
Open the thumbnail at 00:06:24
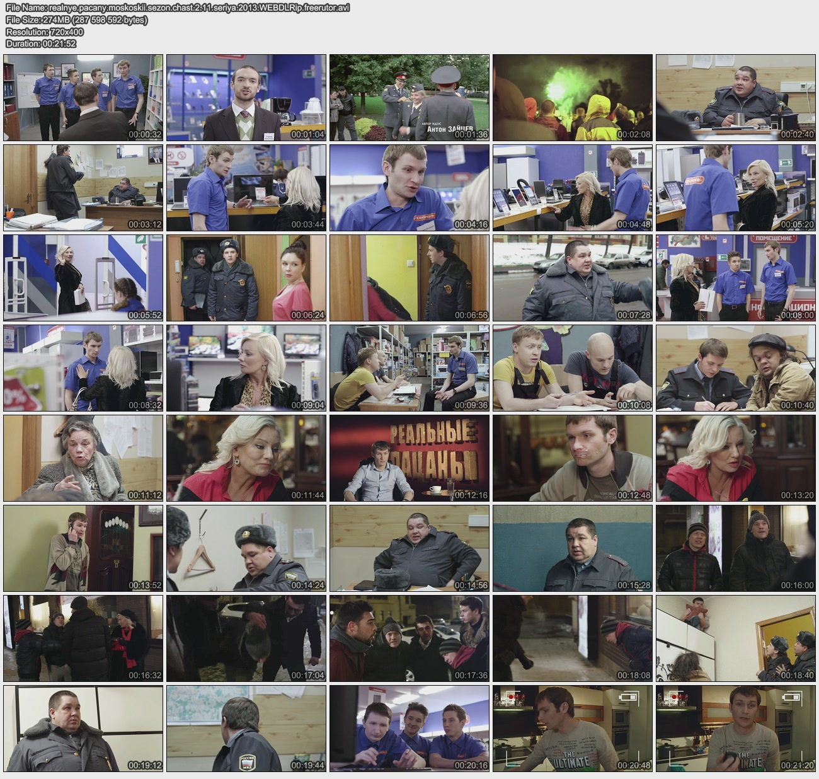(246, 278)
